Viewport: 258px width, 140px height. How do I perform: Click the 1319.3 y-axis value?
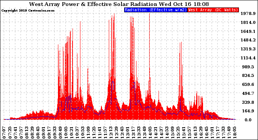[248, 49]
